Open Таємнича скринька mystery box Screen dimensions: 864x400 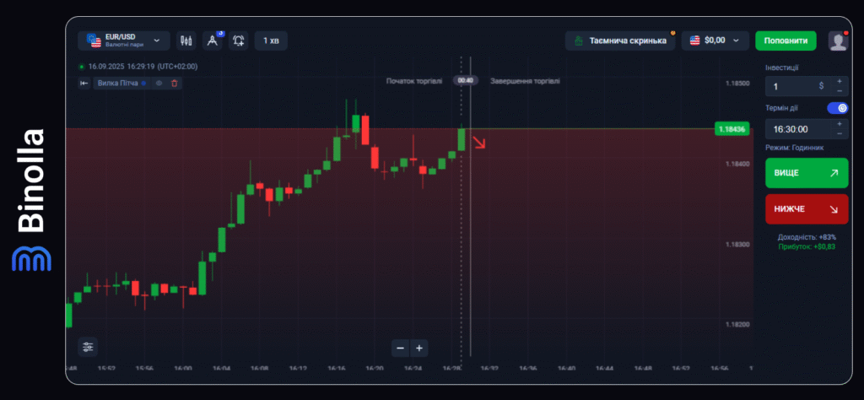620,41
